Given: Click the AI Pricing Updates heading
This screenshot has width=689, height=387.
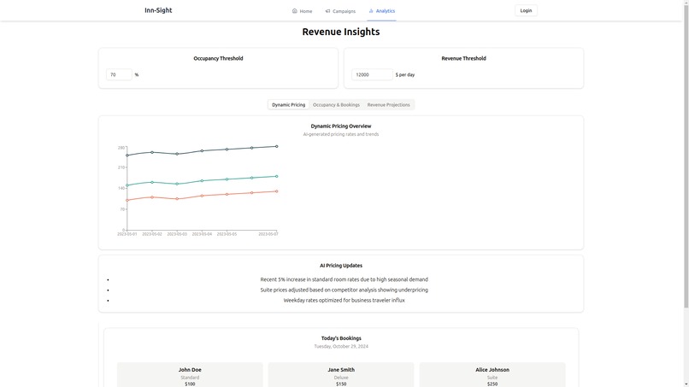Looking at the screenshot, I should [x=341, y=266].
